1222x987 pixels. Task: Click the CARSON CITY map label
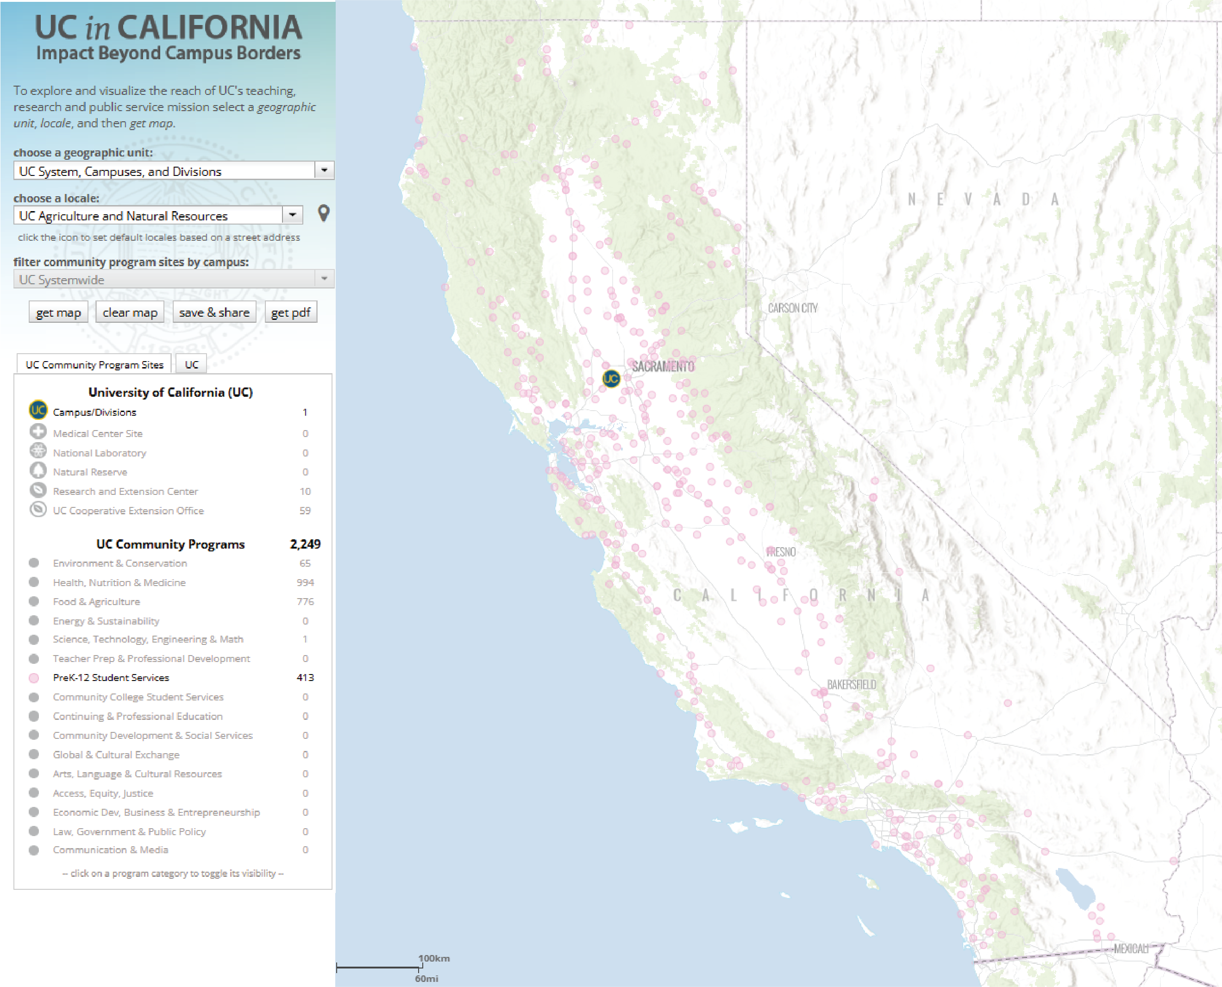click(x=793, y=308)
